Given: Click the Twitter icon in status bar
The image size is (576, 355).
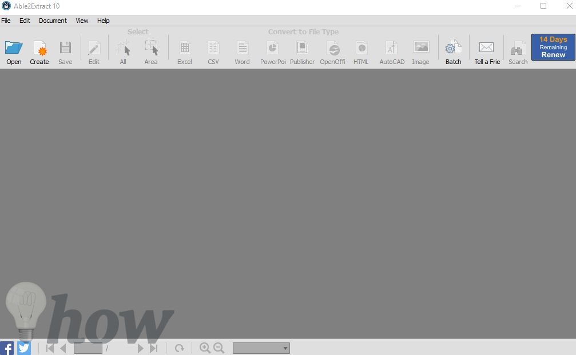Looking at the screenshot, I should (x=24, y=348).
